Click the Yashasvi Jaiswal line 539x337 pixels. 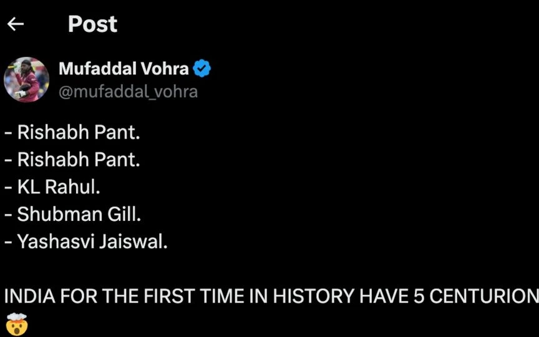(86, 242)
